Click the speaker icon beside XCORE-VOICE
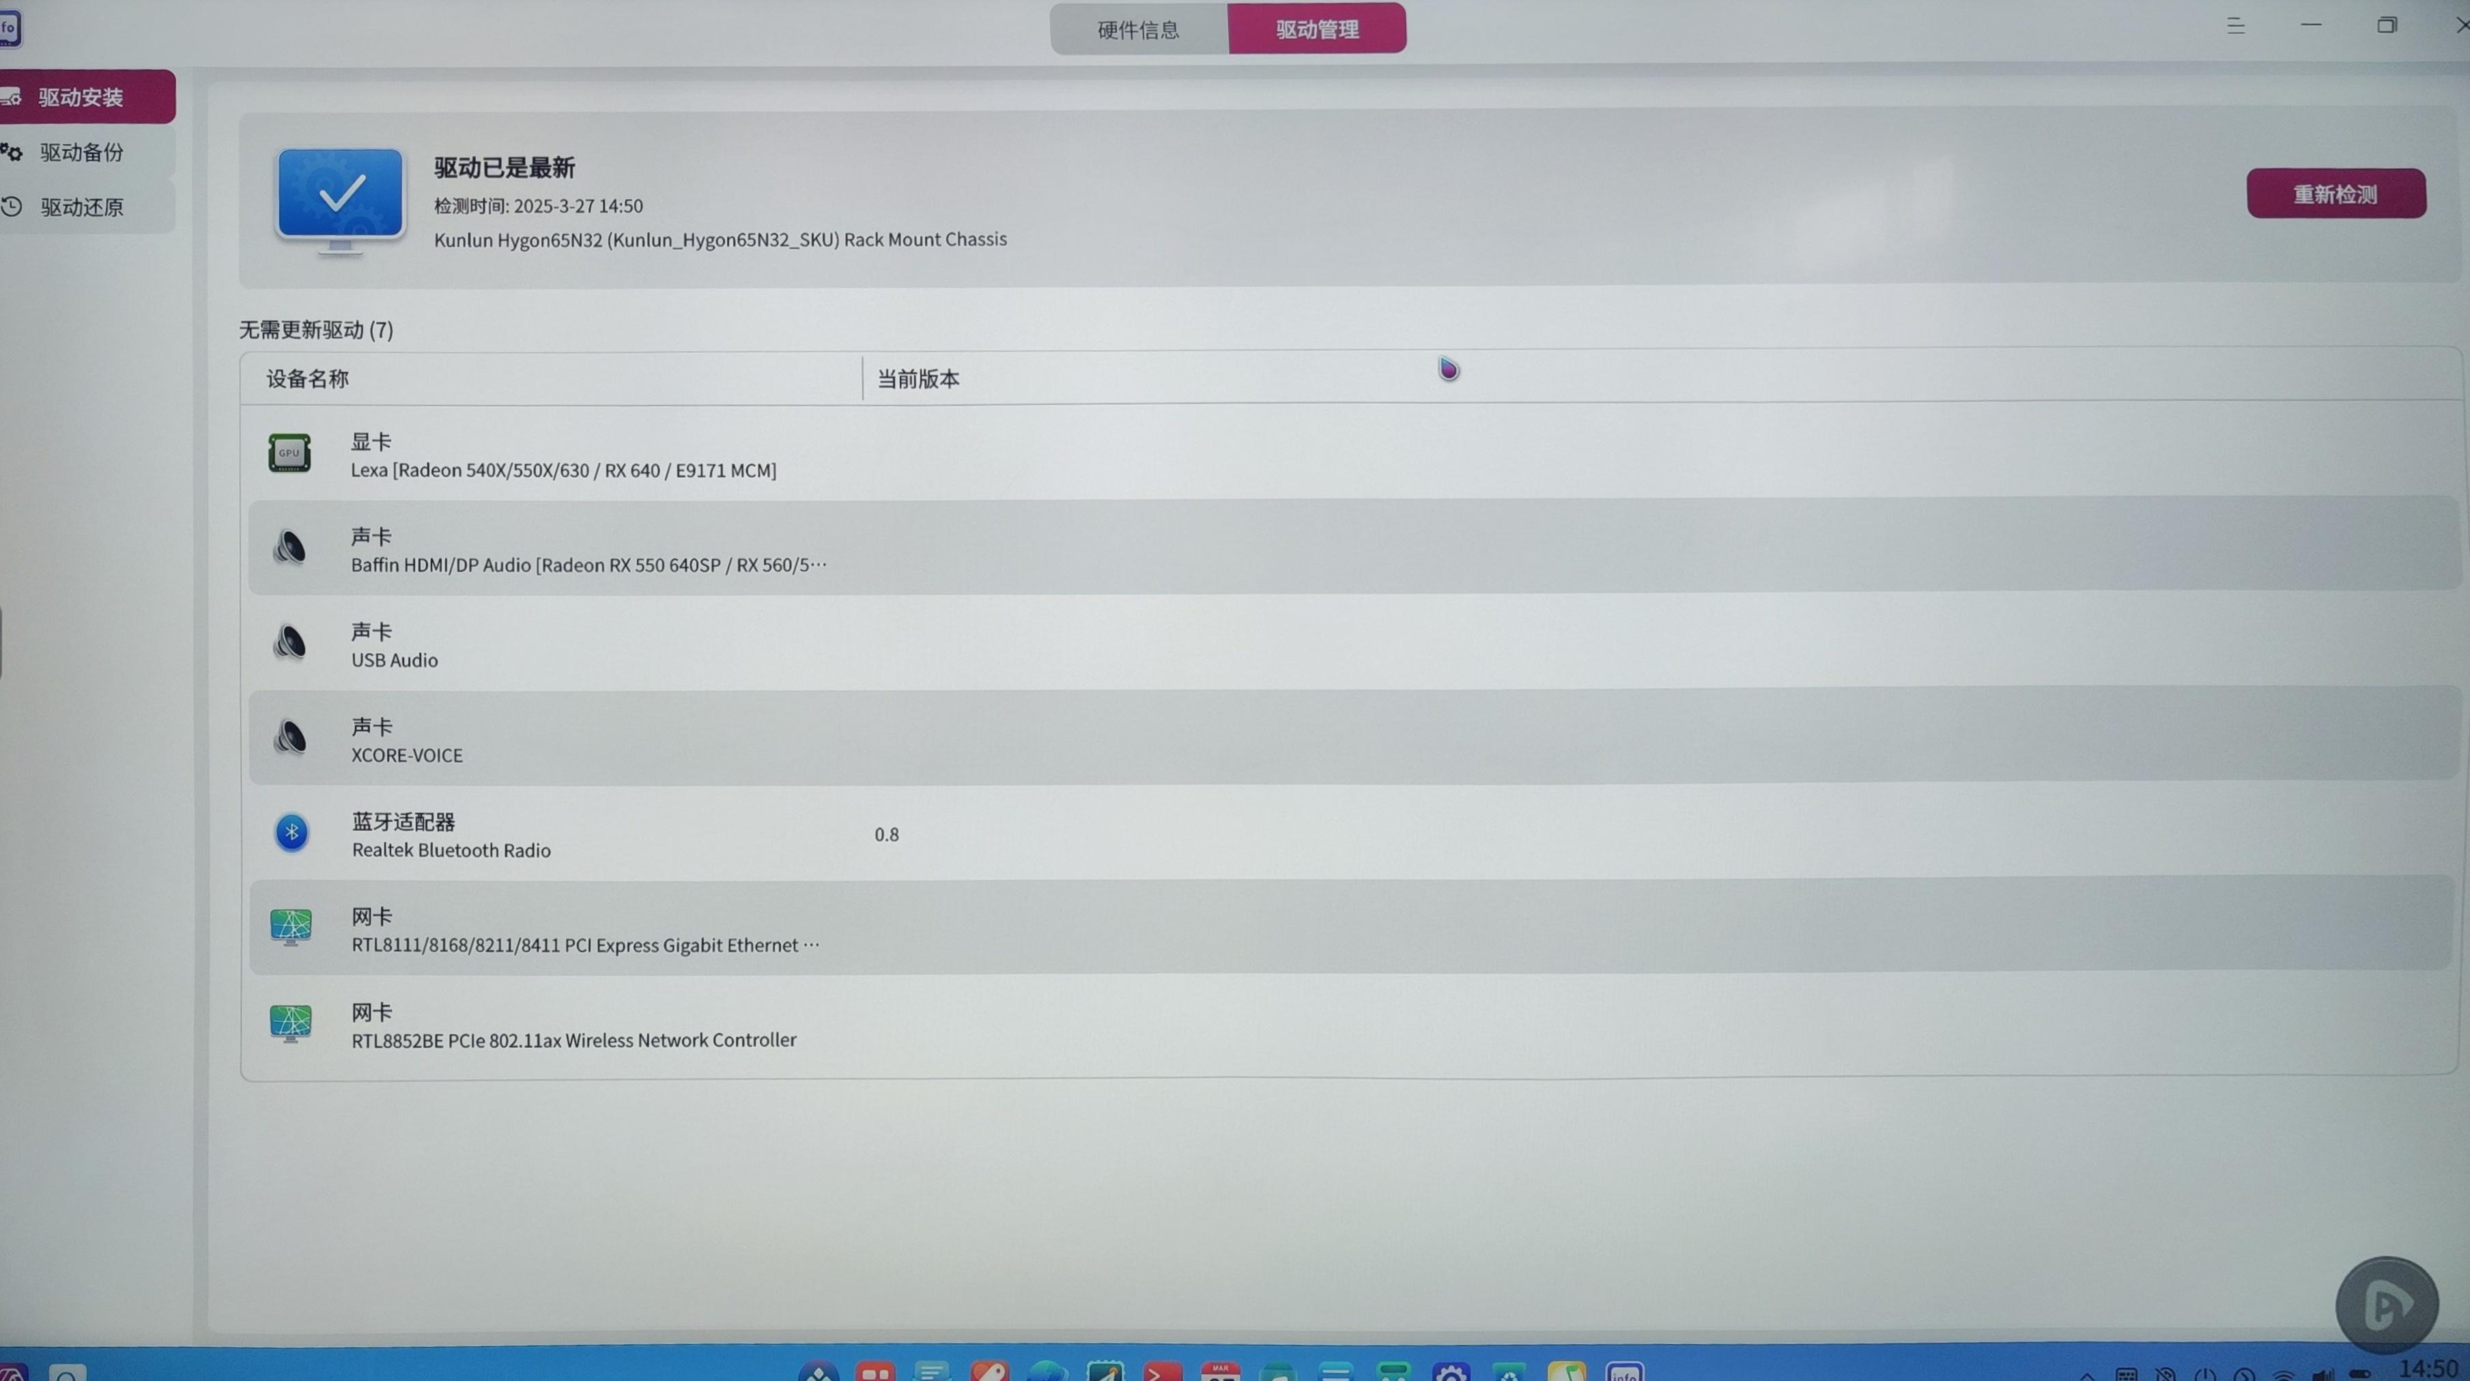 coord(289,737)
